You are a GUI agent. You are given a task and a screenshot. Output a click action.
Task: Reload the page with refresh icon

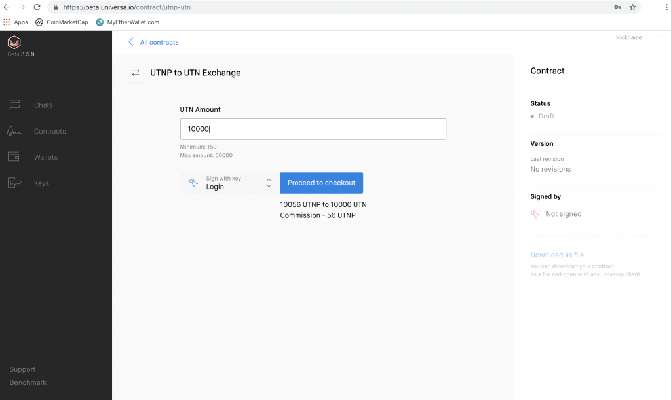[37, 7]
